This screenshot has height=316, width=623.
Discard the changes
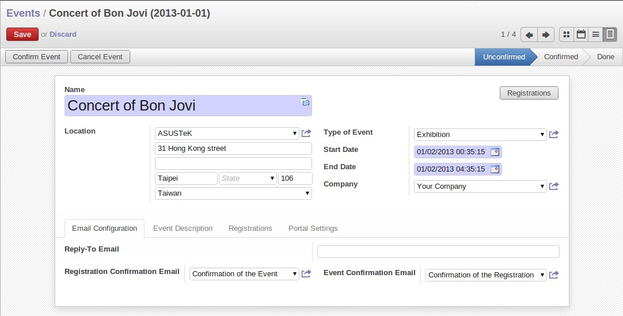pos(63,34)
